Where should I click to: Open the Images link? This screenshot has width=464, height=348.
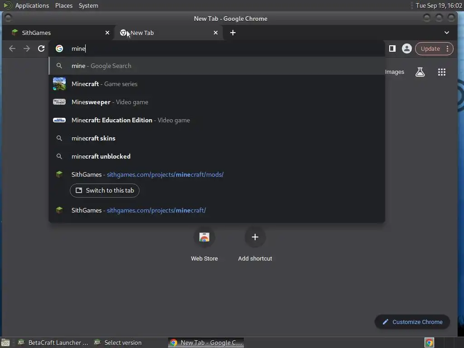pos(395,72)
